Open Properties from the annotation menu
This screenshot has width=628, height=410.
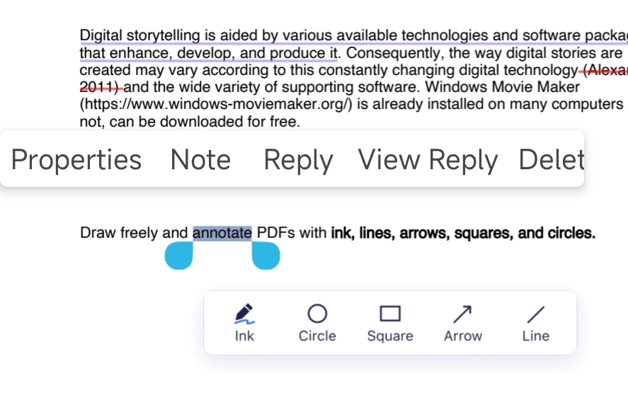click(x=76, y=160)
